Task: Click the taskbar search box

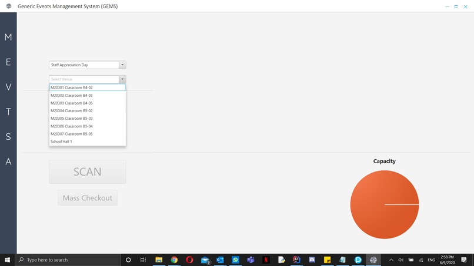Action: tap(68, 260)
